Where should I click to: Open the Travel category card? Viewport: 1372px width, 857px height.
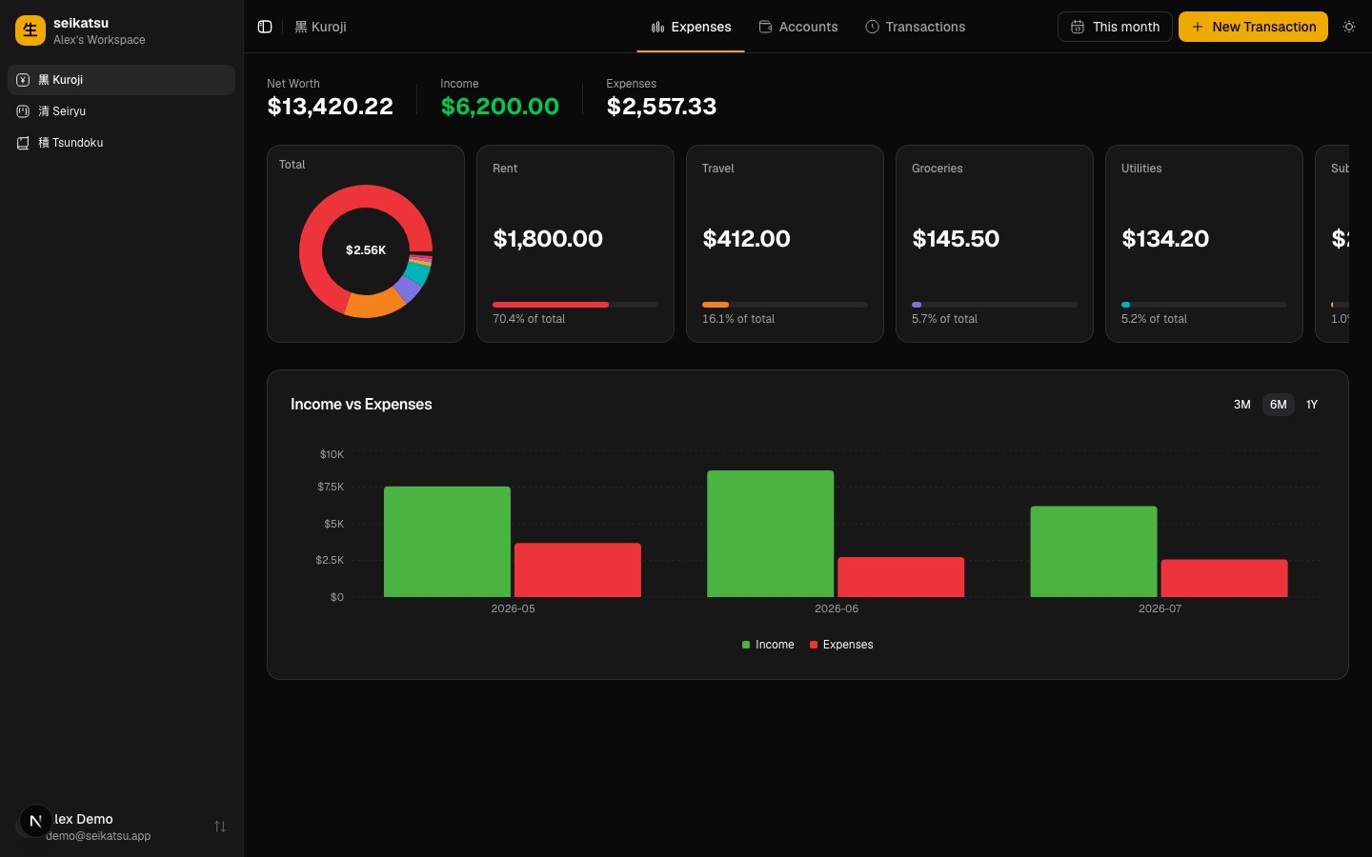pyautogui.click(x=785, y=244)
